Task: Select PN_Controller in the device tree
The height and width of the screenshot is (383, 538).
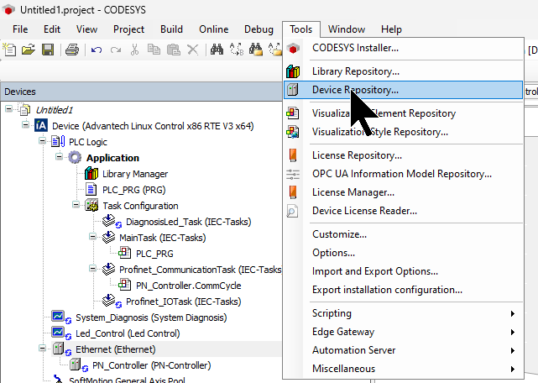Action: pos(151,365)
